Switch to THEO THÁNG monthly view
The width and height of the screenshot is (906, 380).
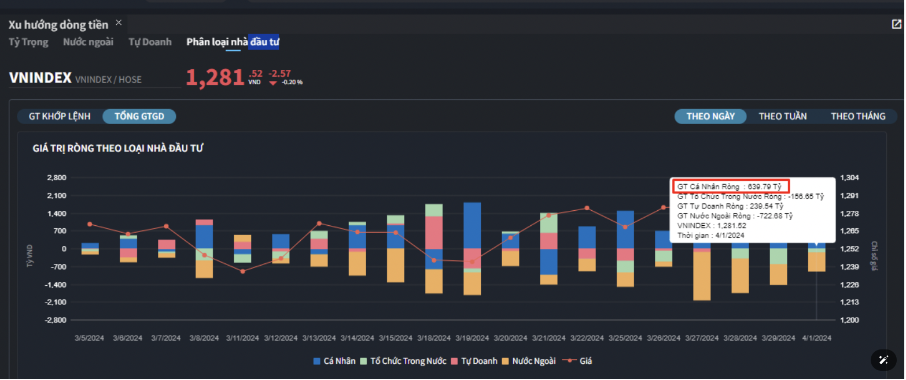pyautogui.click(x=857, y=116)
